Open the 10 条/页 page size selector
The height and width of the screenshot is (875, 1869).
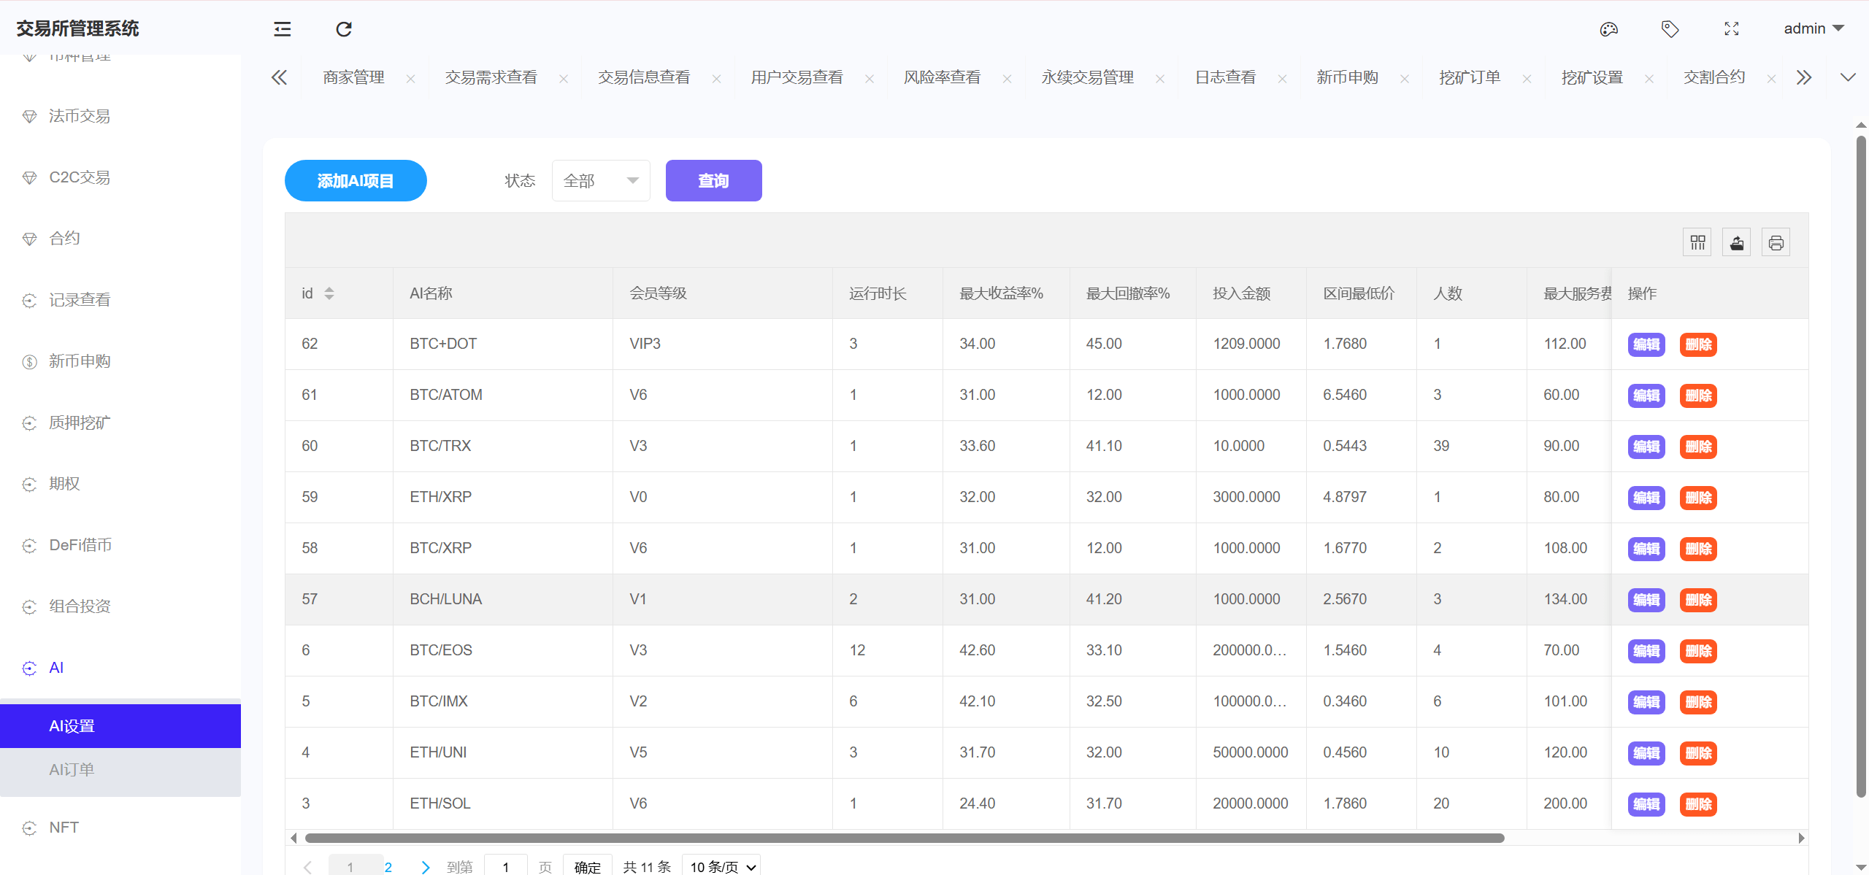721,866
